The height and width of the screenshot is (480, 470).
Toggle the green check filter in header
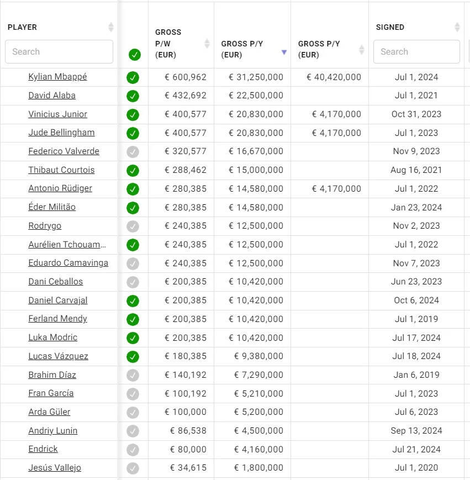click(134, 55)
